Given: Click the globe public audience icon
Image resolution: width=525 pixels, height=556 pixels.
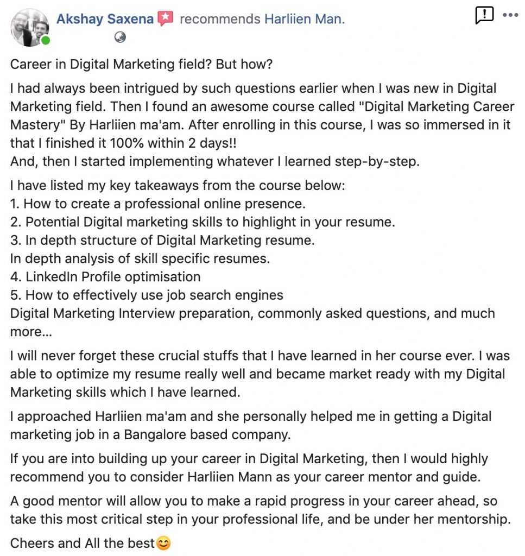Looking at the screenshot, I should pyautogui.click(x=120, y=37).
